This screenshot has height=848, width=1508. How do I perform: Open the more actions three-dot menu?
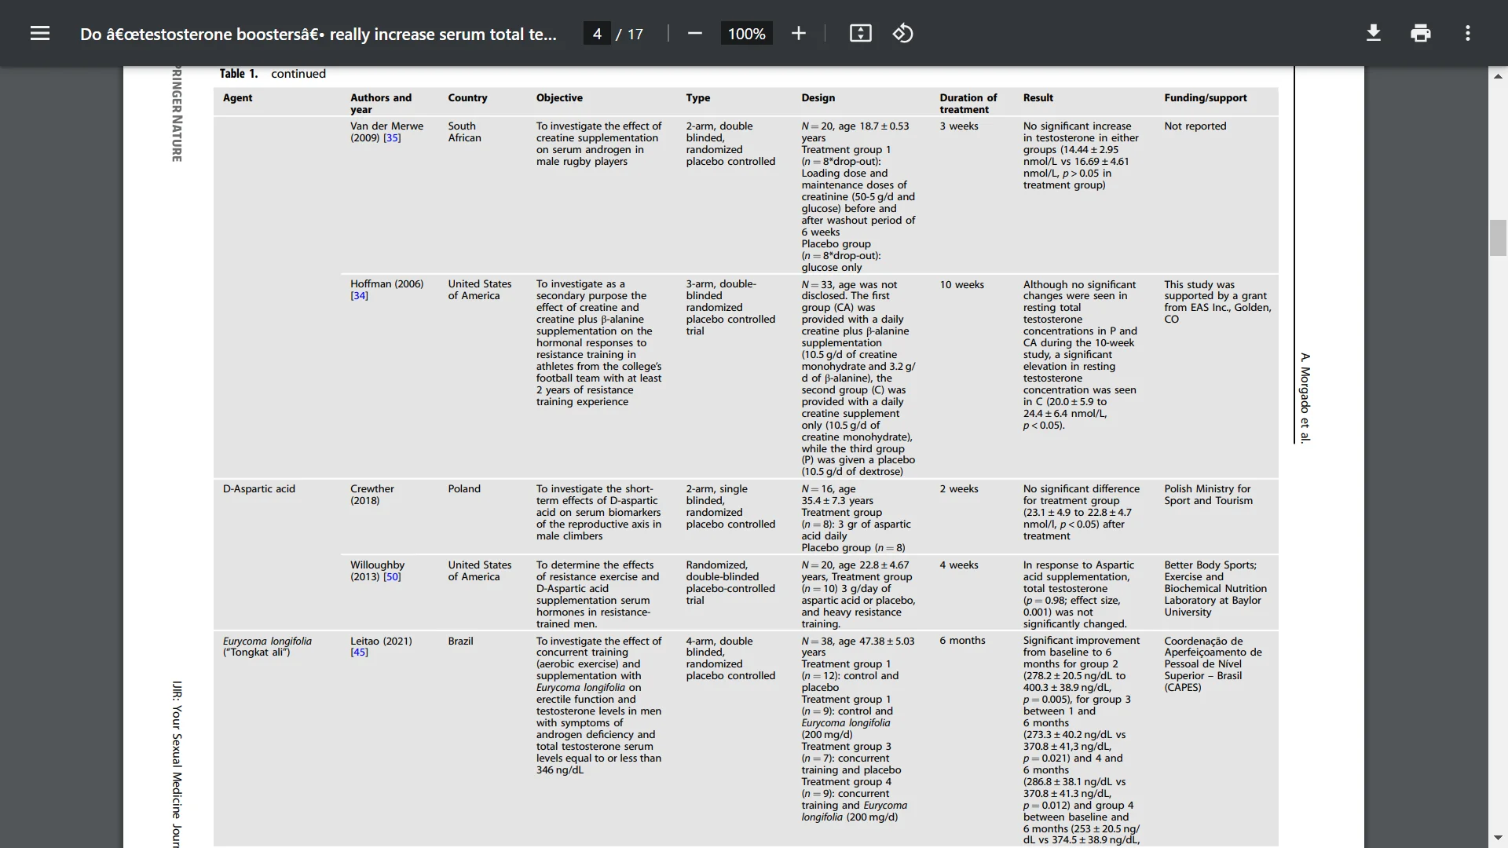pyautogui.click(x=1468, y=33)
